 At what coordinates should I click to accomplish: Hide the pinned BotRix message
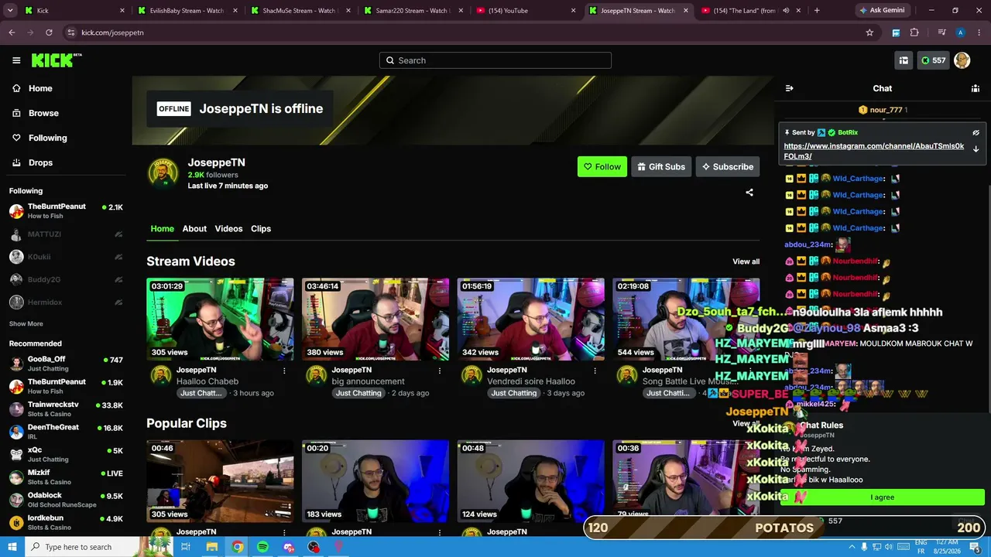976,132
